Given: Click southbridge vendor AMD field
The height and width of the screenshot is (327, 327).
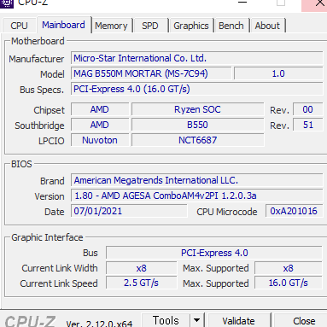Looking at the screenshot, I should 100,125.
